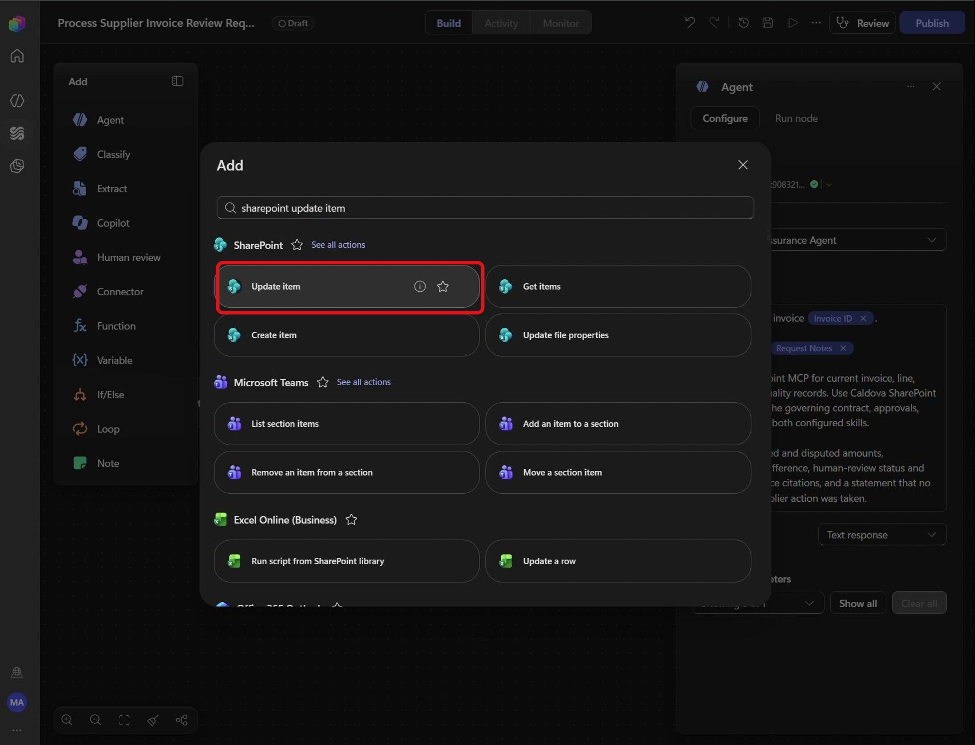Image resolution: width=975 pixels, height=745 pixels.
Task: Open the top toolbar more options ellipsis
Action: pos(817,23)
